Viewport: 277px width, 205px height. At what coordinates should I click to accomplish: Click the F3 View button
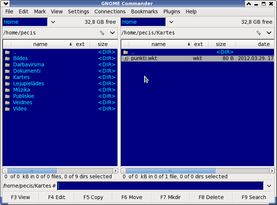[x=20, y=197]
